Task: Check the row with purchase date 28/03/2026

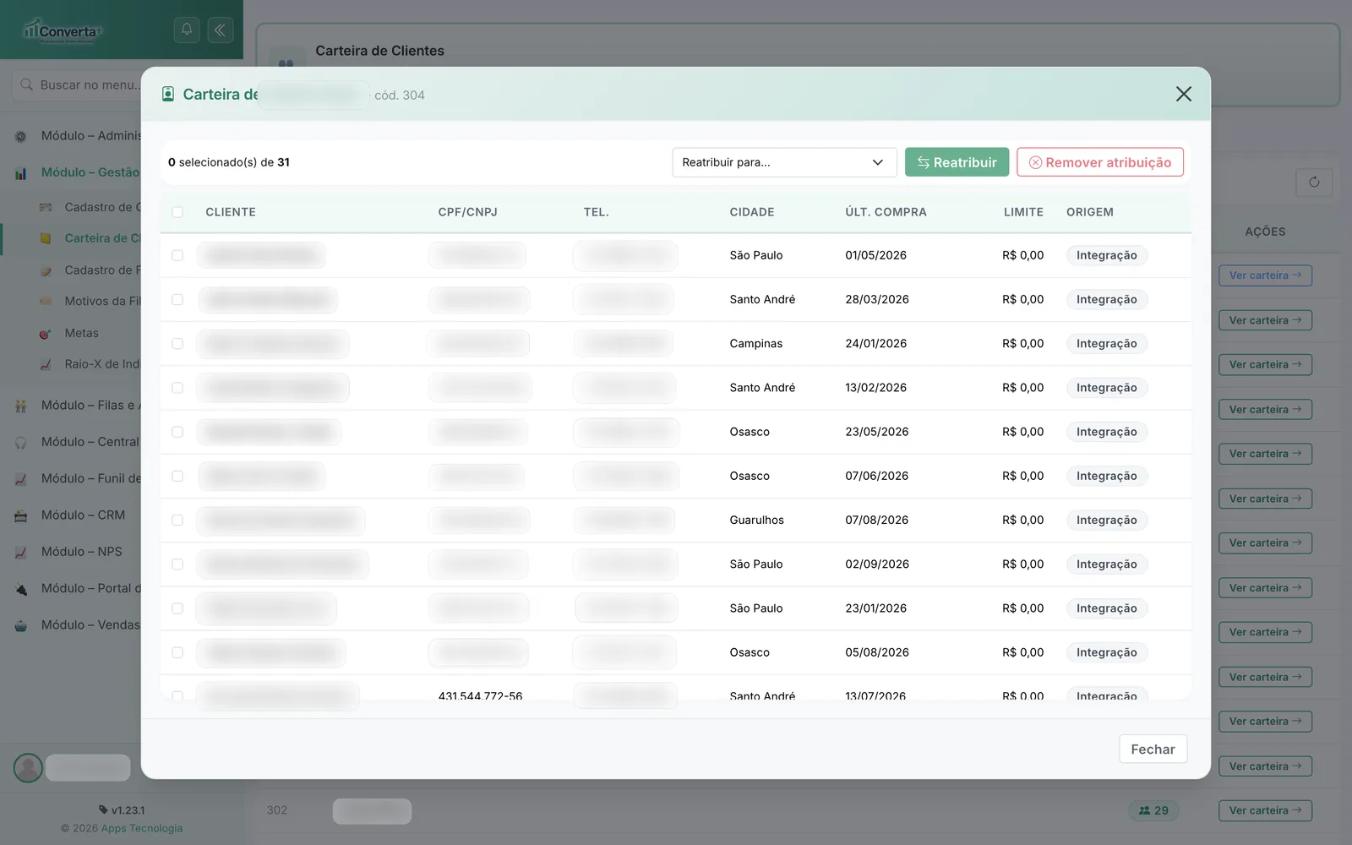Action: point(177,299)
